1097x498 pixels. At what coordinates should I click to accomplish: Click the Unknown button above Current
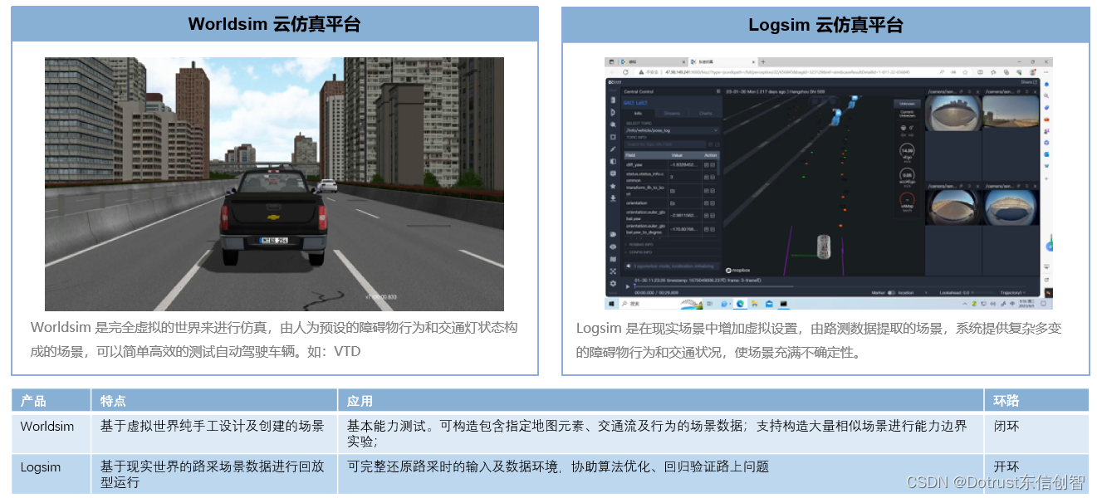tap(907, 104)
